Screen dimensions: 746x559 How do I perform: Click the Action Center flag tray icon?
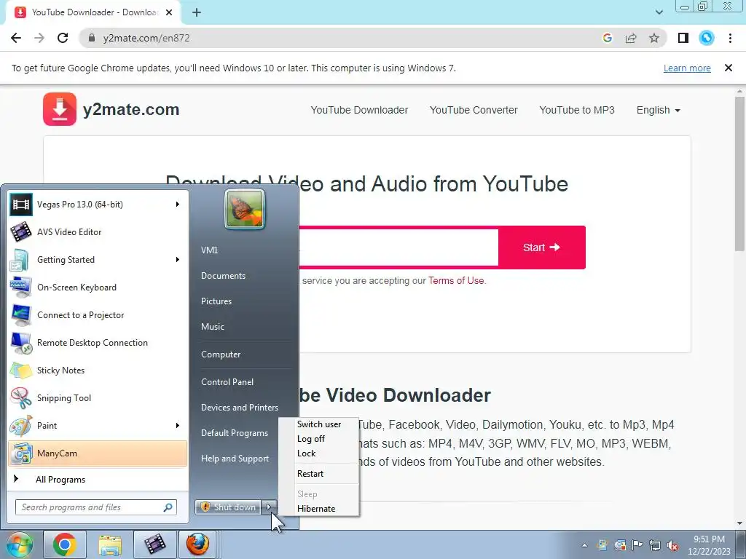point(637,545)
